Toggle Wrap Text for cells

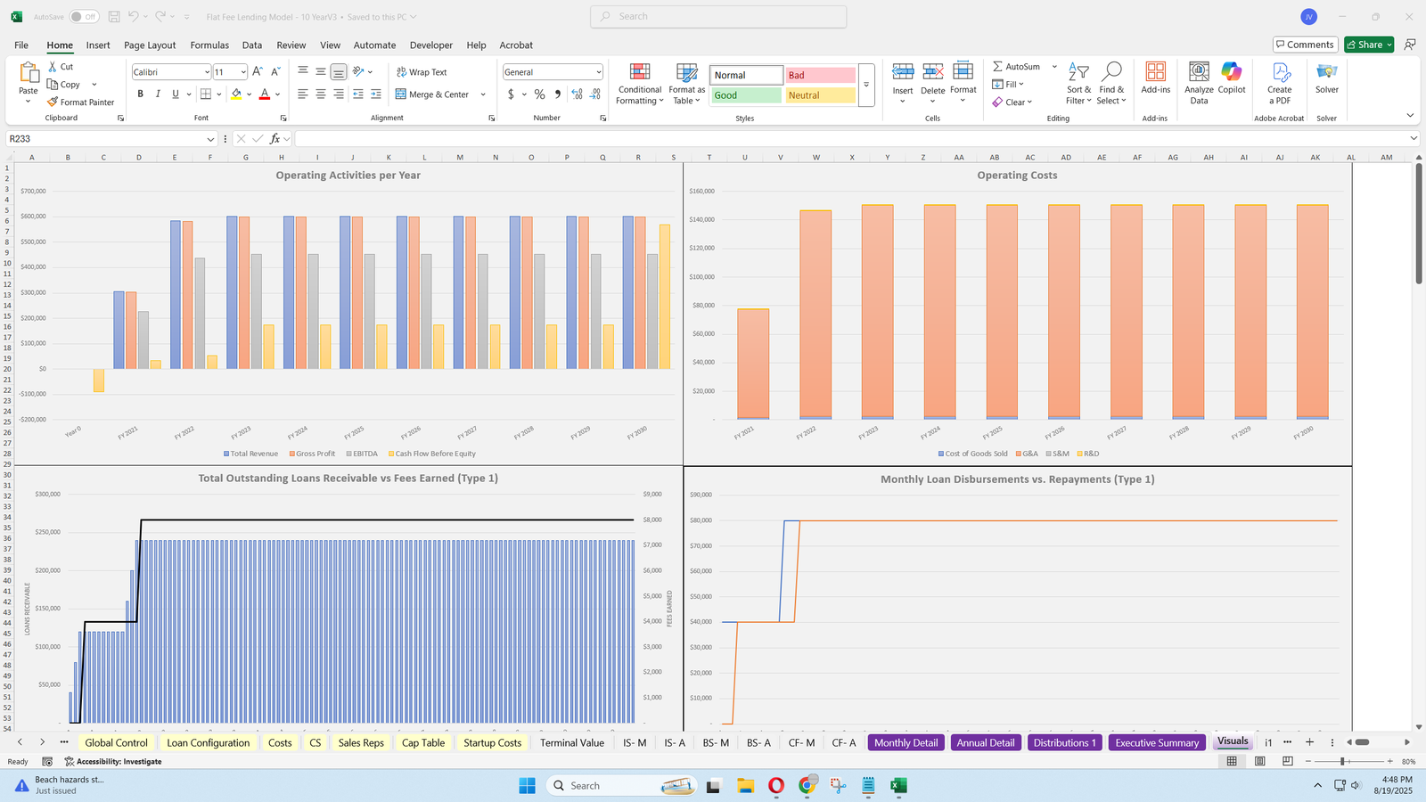[422, 72]
